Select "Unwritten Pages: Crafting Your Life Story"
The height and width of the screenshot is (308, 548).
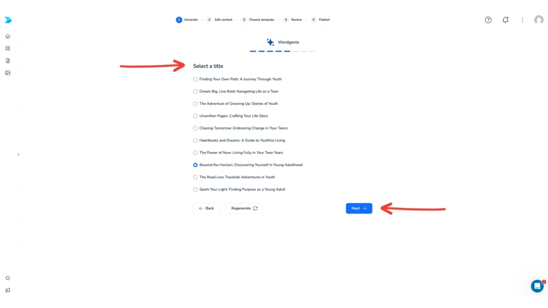pyautogui.click(x=195, y=116)
